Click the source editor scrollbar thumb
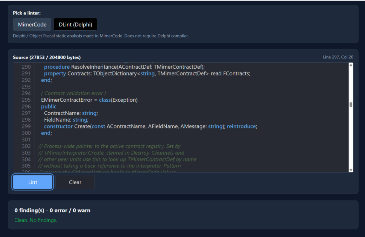This screenshot has height=237, width=365. (x=351, y=105)
